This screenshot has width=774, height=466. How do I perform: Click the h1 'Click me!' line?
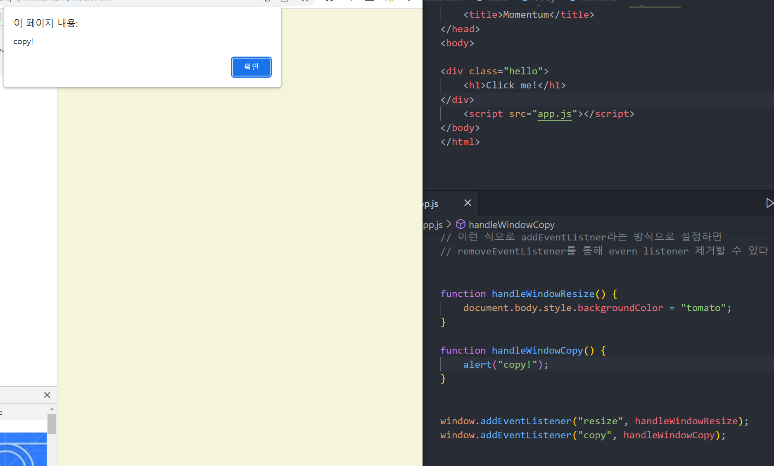click(514, 85)
